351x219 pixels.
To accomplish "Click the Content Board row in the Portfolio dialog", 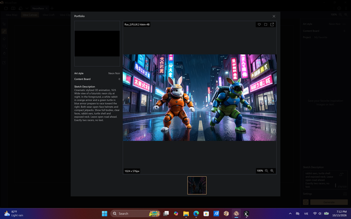I will (97, 79).
